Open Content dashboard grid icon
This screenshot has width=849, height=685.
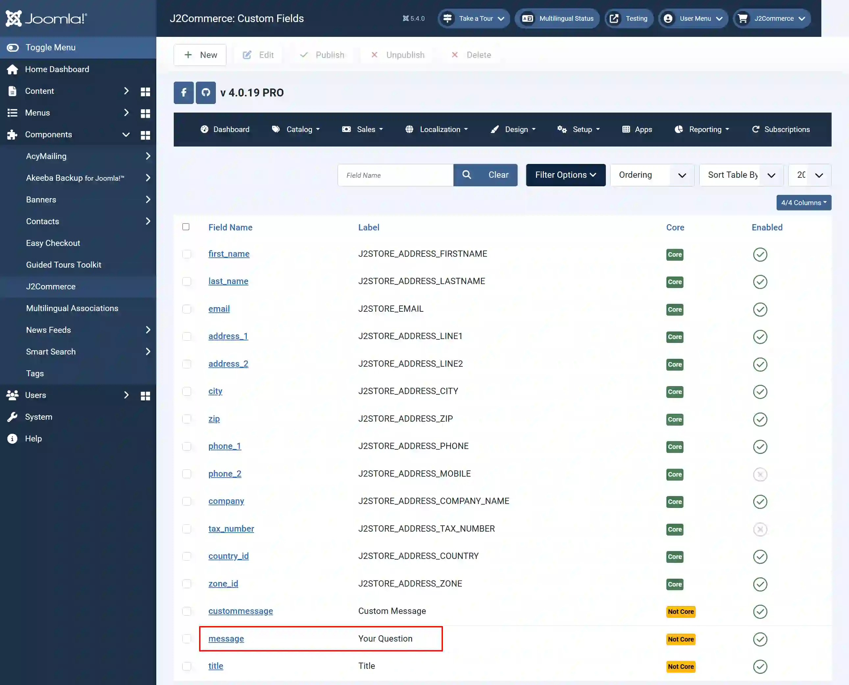pos(145,92)
